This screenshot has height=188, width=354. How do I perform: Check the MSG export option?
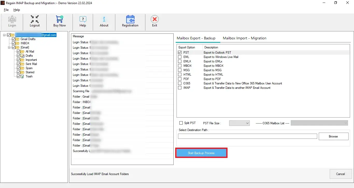click(180, 70)
